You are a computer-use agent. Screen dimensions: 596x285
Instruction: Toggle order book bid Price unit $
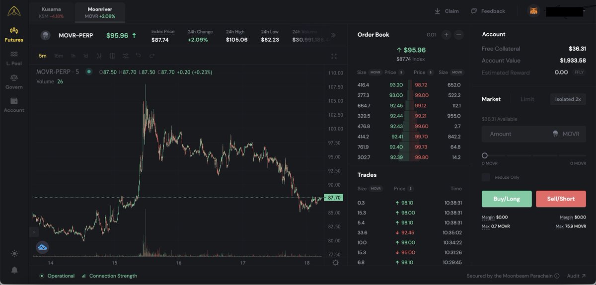coord(401,72)
